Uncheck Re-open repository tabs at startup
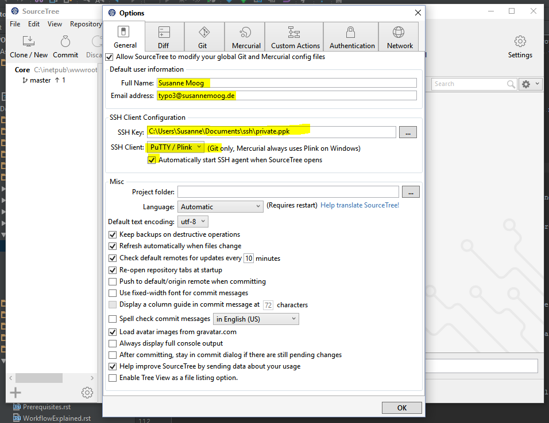This screenshot has height=423, width=549. tap(113, 270)
